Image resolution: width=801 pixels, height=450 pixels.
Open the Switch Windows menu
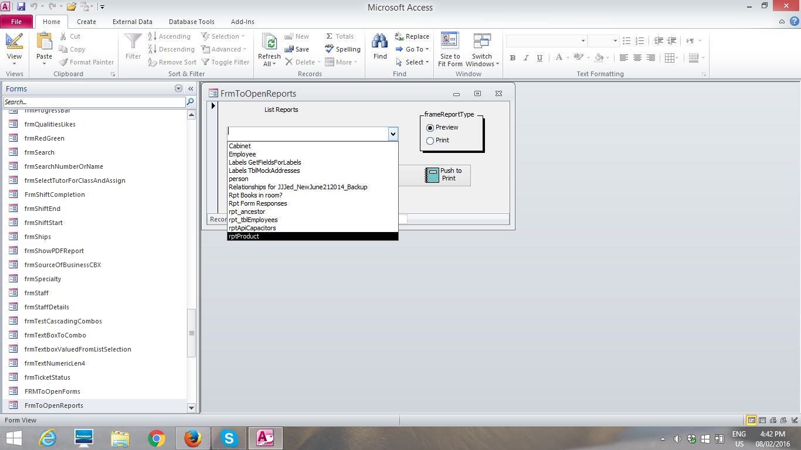pos(482,49)
